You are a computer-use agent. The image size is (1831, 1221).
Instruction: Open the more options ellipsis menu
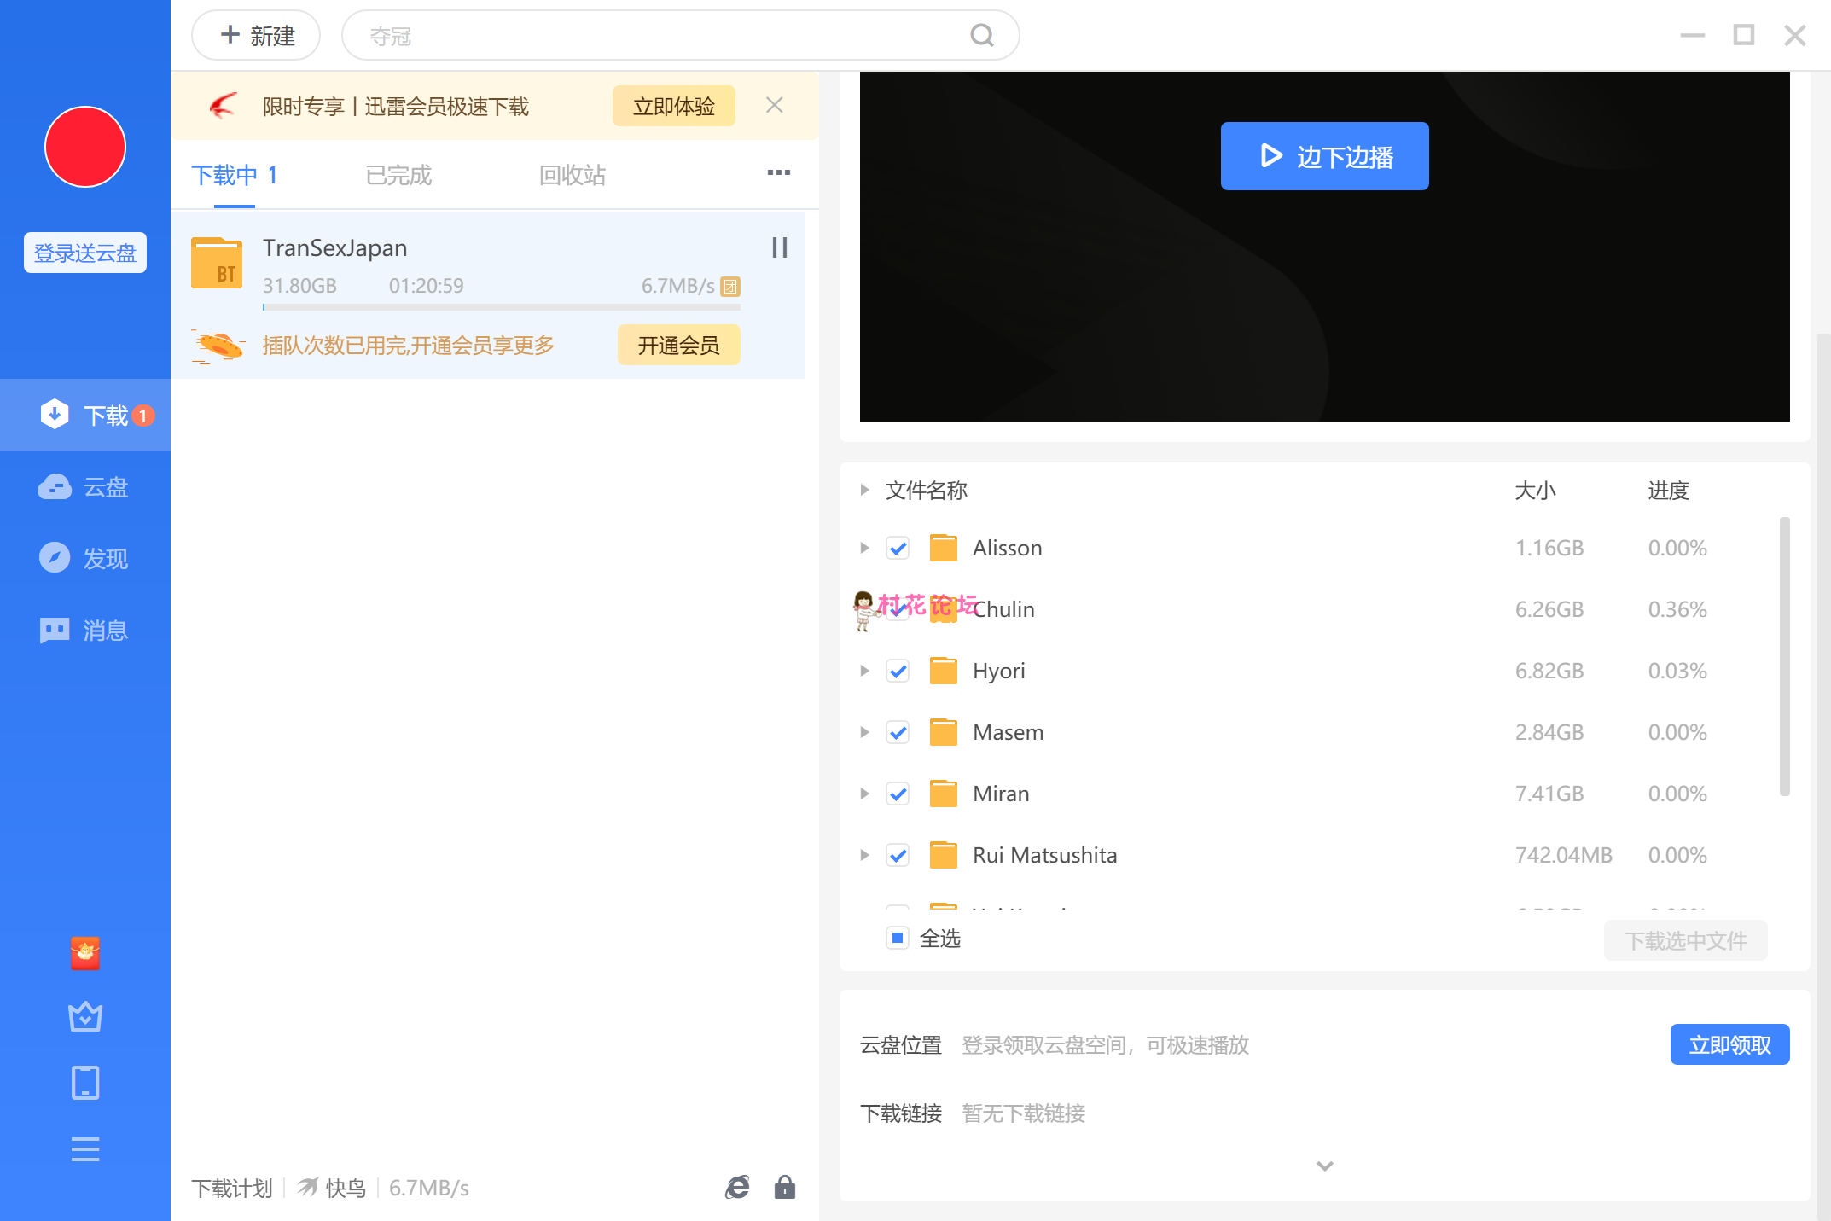point(778,173)
